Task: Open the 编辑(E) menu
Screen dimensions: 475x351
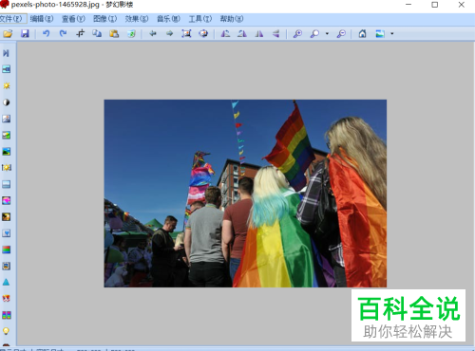Action: [x=42, y=19]
